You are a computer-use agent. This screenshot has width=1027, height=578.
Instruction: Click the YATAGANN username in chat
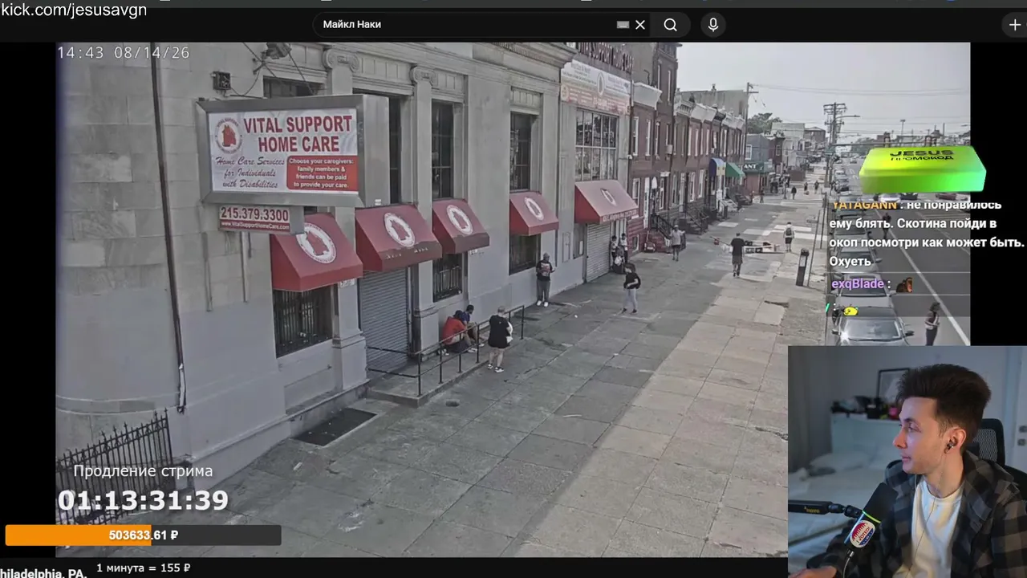coord(864,205)
